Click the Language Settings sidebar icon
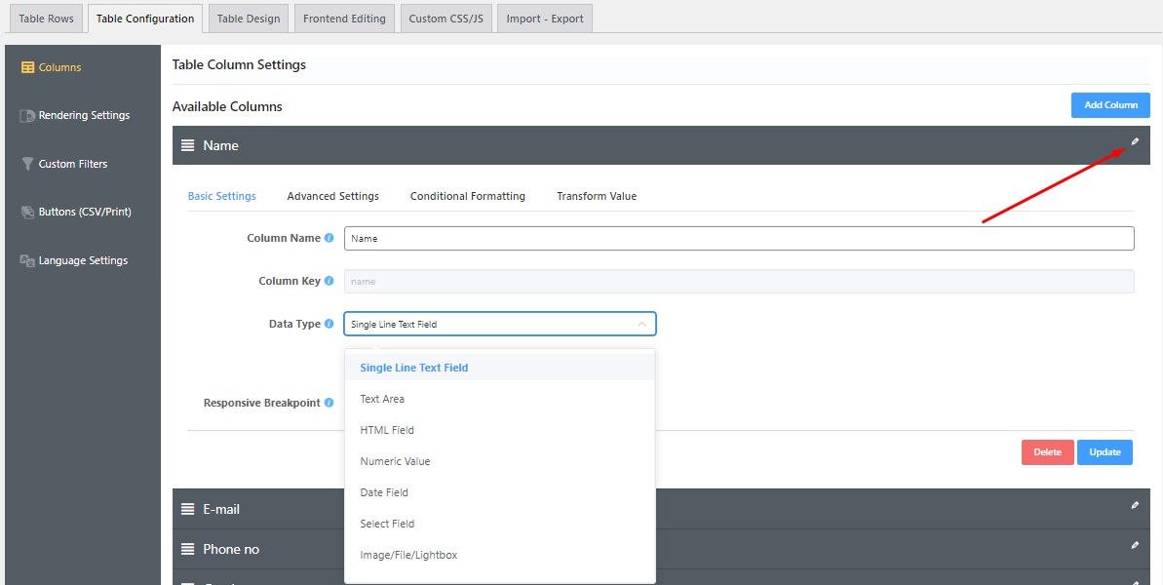1163x585 pixels. (x=27, y=261)
